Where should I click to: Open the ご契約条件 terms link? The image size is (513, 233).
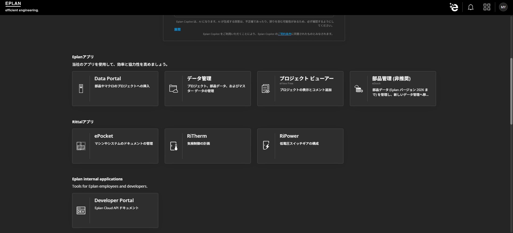pos(284,34)
